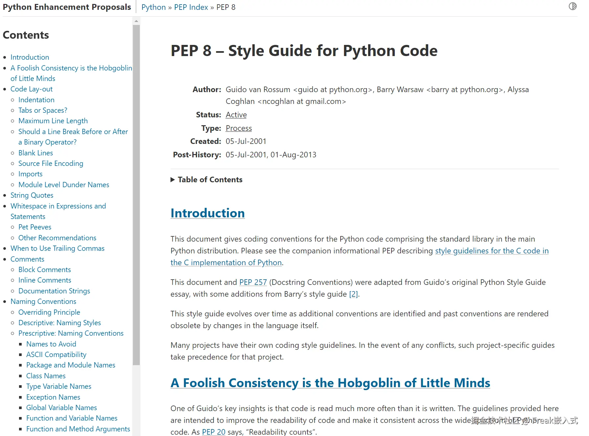Open A Foolish Consistency sidebar entry

71,73
